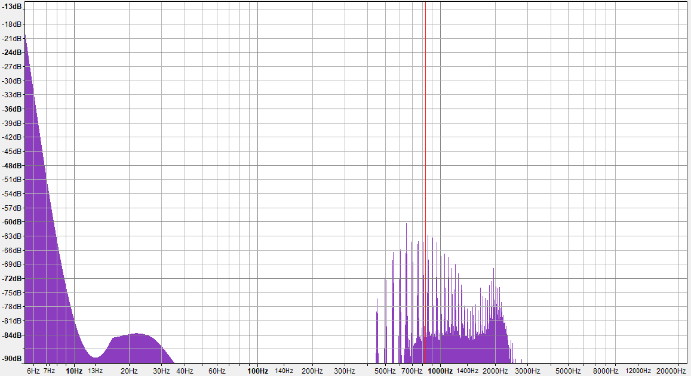Click the bold -72dB axis label
This screenshot has height=376, width=691.
pyautogui.click(x=12, y=278)
